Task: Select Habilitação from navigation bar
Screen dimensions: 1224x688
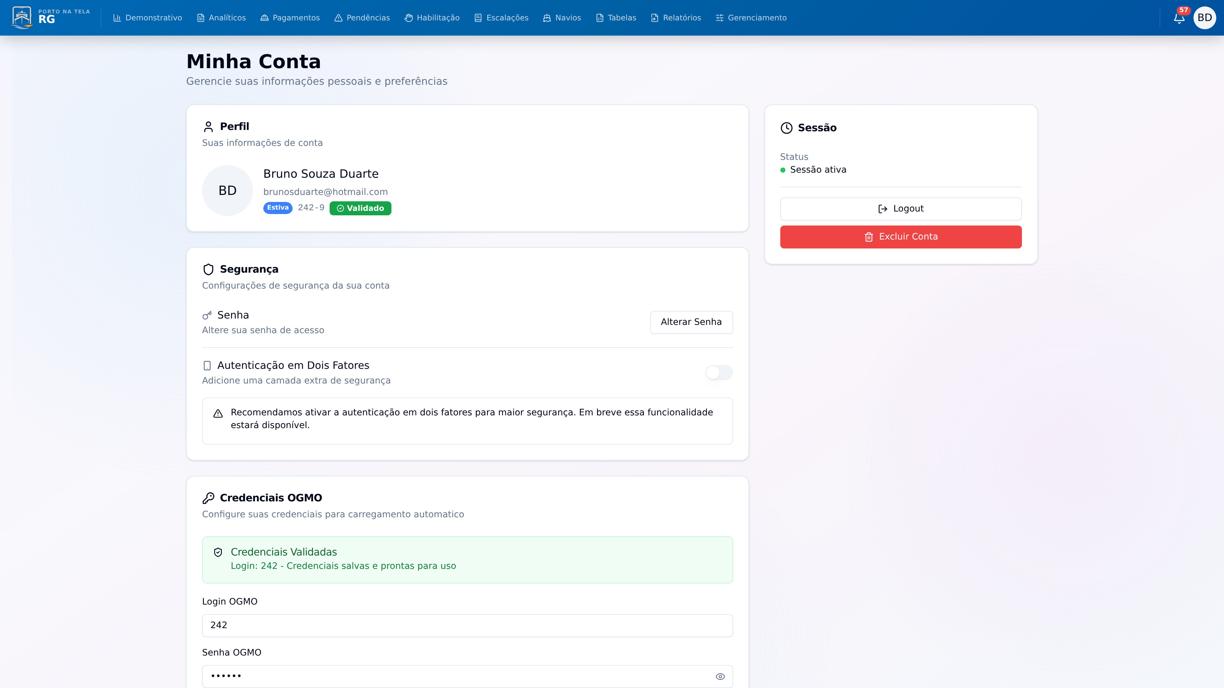Action: point(432,18)
